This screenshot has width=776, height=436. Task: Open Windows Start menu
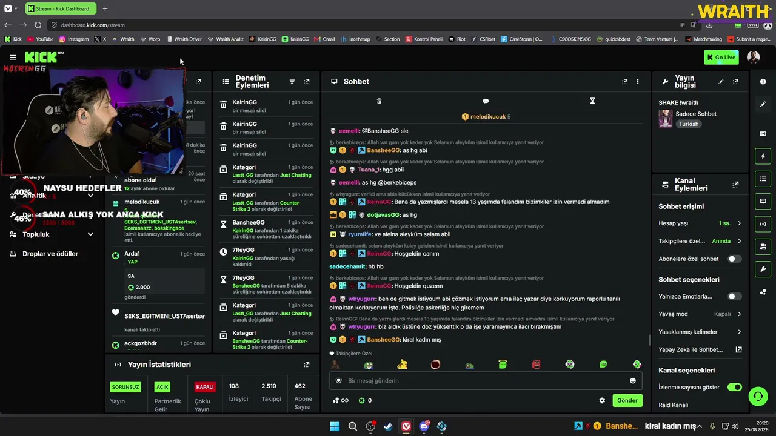pyautogui.click(x=335, y=426)
